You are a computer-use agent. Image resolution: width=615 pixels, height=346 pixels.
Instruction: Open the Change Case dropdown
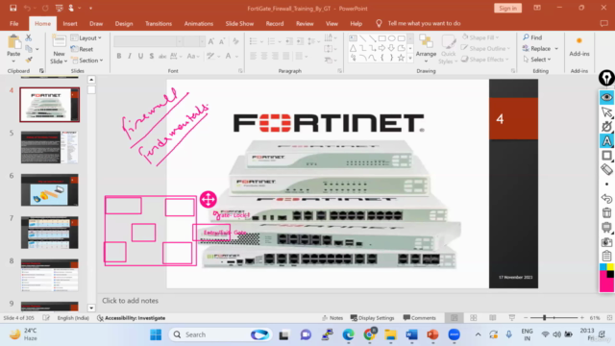pos(193,56)
